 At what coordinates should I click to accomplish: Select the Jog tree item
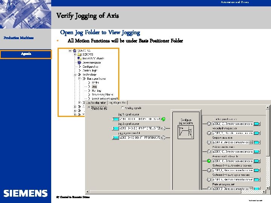tap(94, 86)
